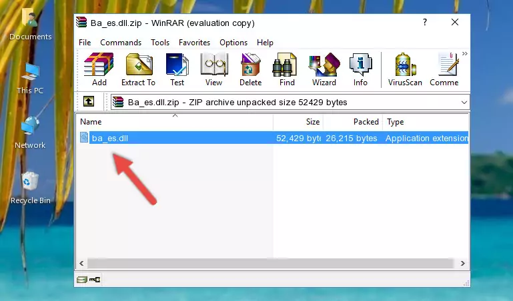Screen dimensions: 513x301
Task: Expand the toolbar overflow chevron
Action: [x=464, y=53]
